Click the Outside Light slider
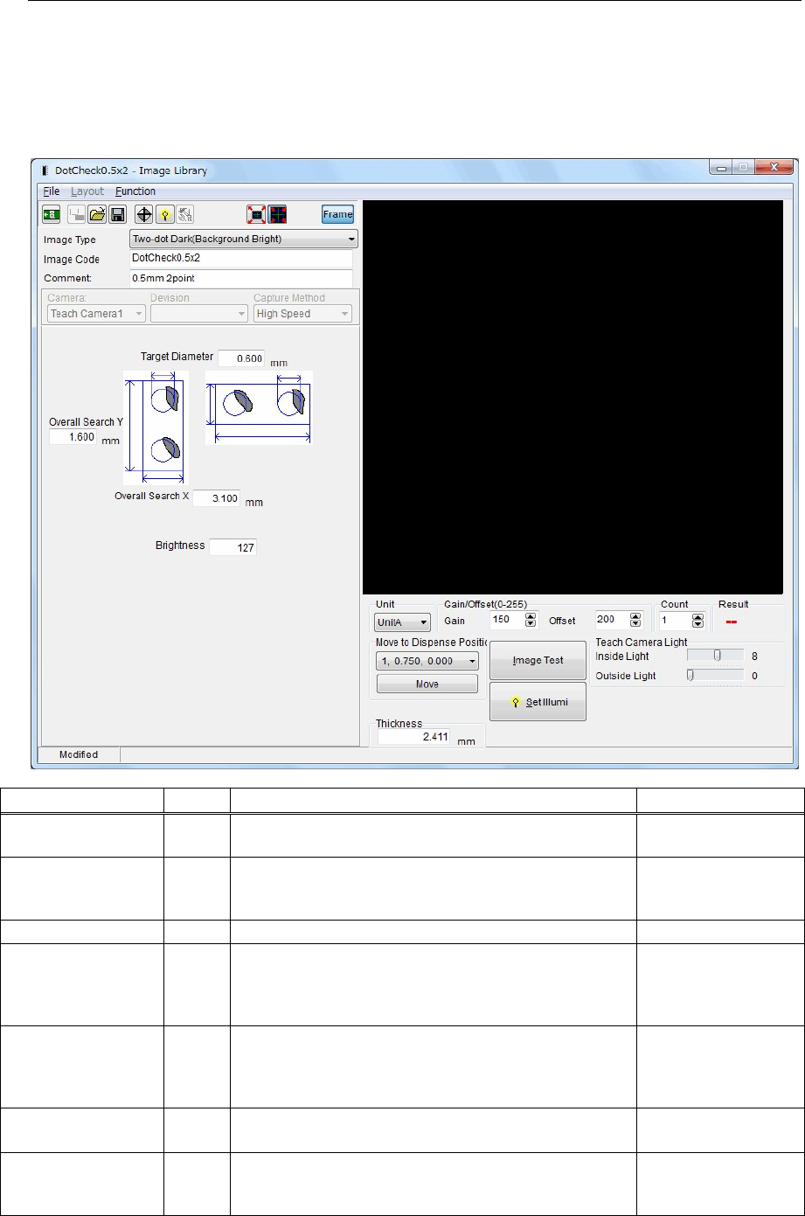The width and height of the screenshot is (805, 1216). tap(715, 675)
